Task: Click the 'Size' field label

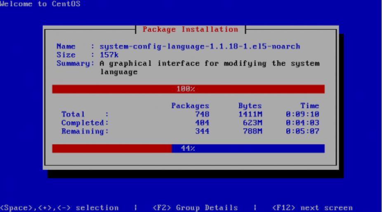Action: pos(66,55)
